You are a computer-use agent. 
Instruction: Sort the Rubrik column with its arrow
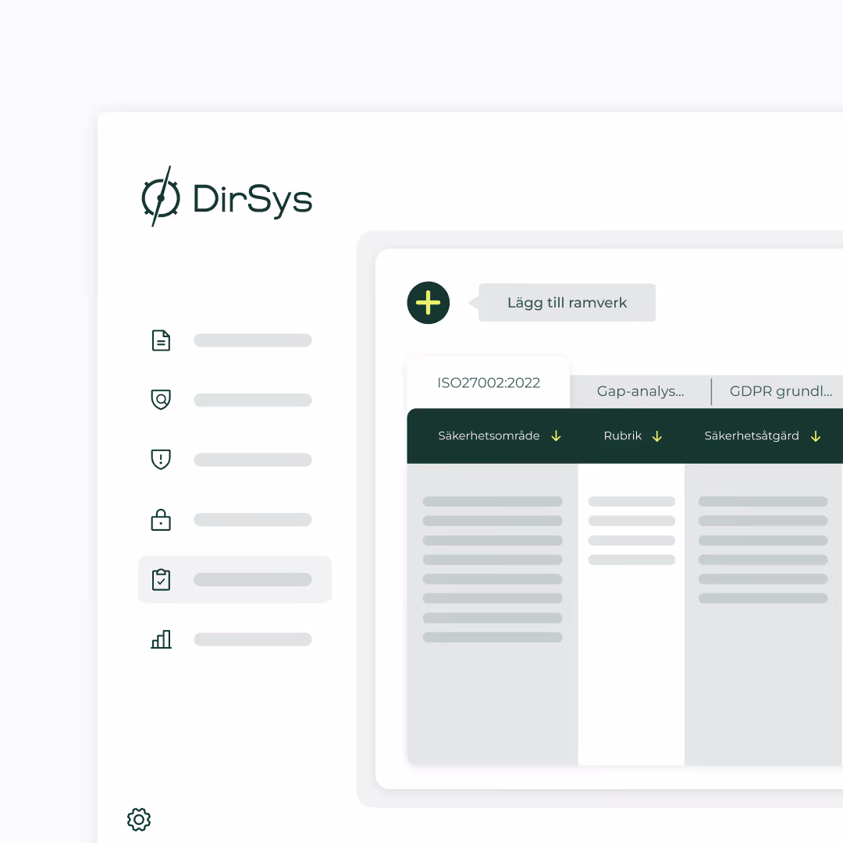[656, 436]
